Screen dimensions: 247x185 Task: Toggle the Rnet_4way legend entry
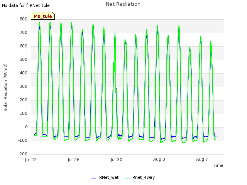pyautogui.click(x=140, y=177)
